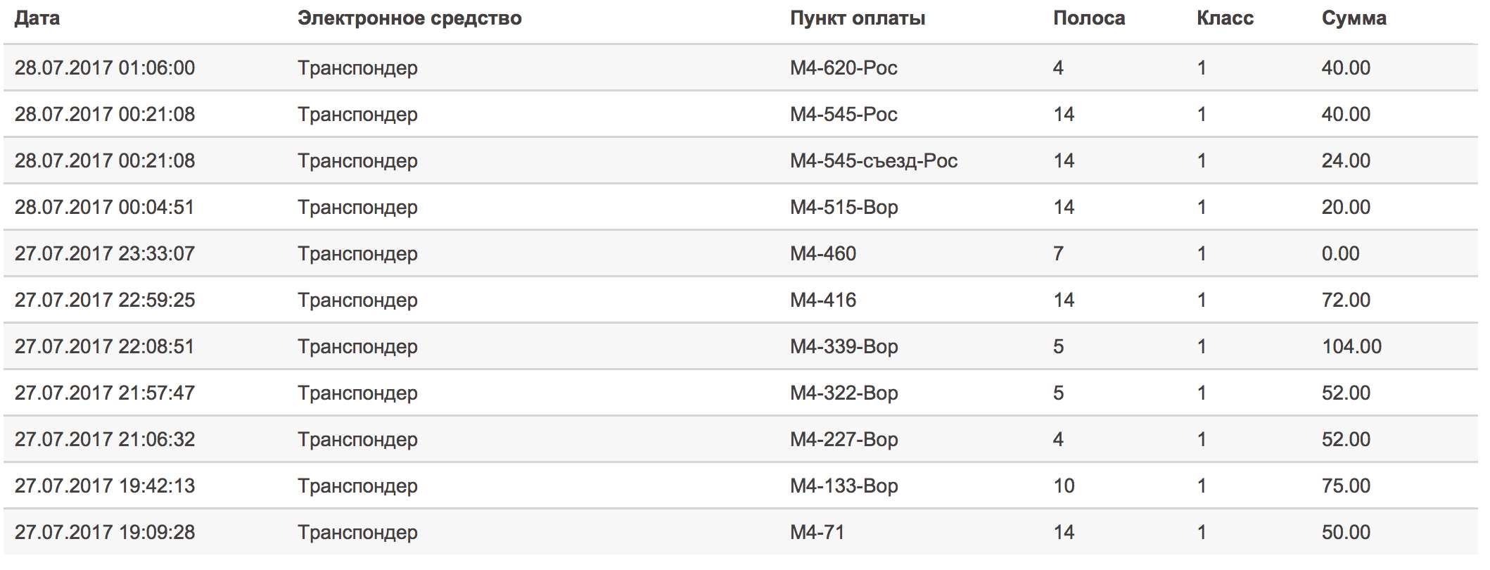The height and width of the screenshot is (570, 1490).
Task: Select the 28.07.2017 01:06:00 date cell
Action: (105, 68)
